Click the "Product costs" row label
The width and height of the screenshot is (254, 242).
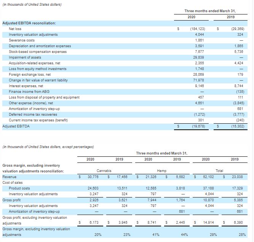coord(20,188)
